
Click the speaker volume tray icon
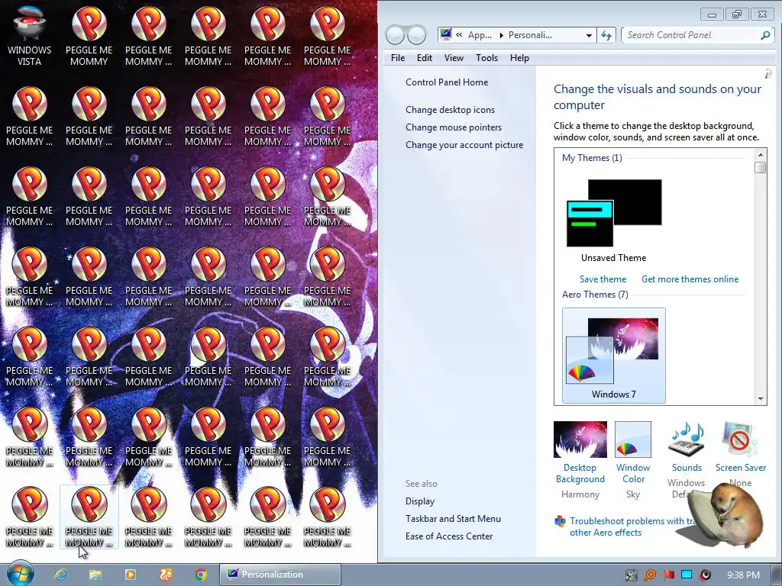[x=705, y=575]
